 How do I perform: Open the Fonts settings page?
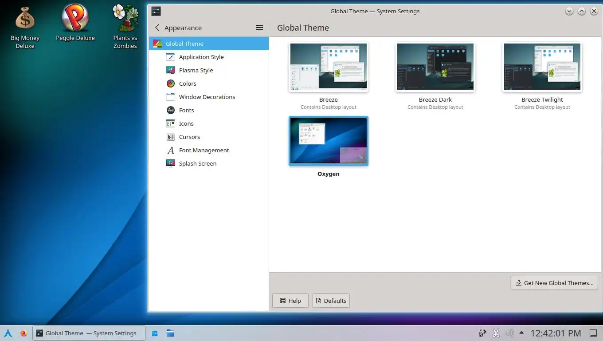pos(208,110)
